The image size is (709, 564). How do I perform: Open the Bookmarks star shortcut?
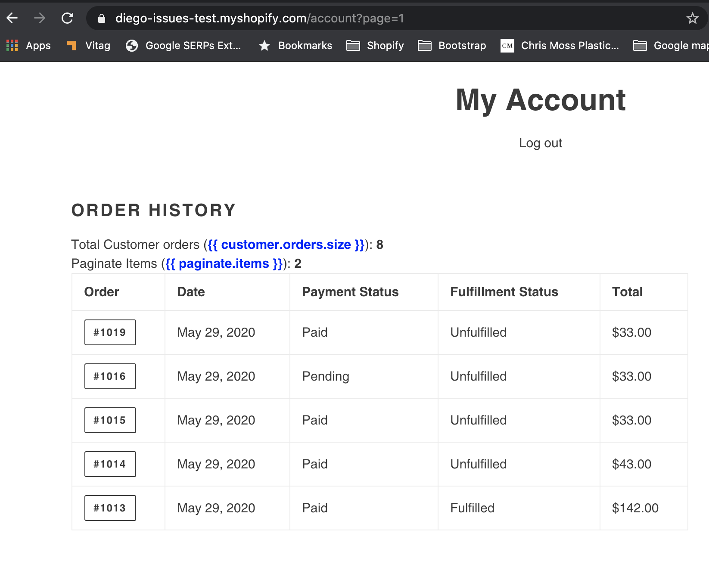(x=295, y=46)
